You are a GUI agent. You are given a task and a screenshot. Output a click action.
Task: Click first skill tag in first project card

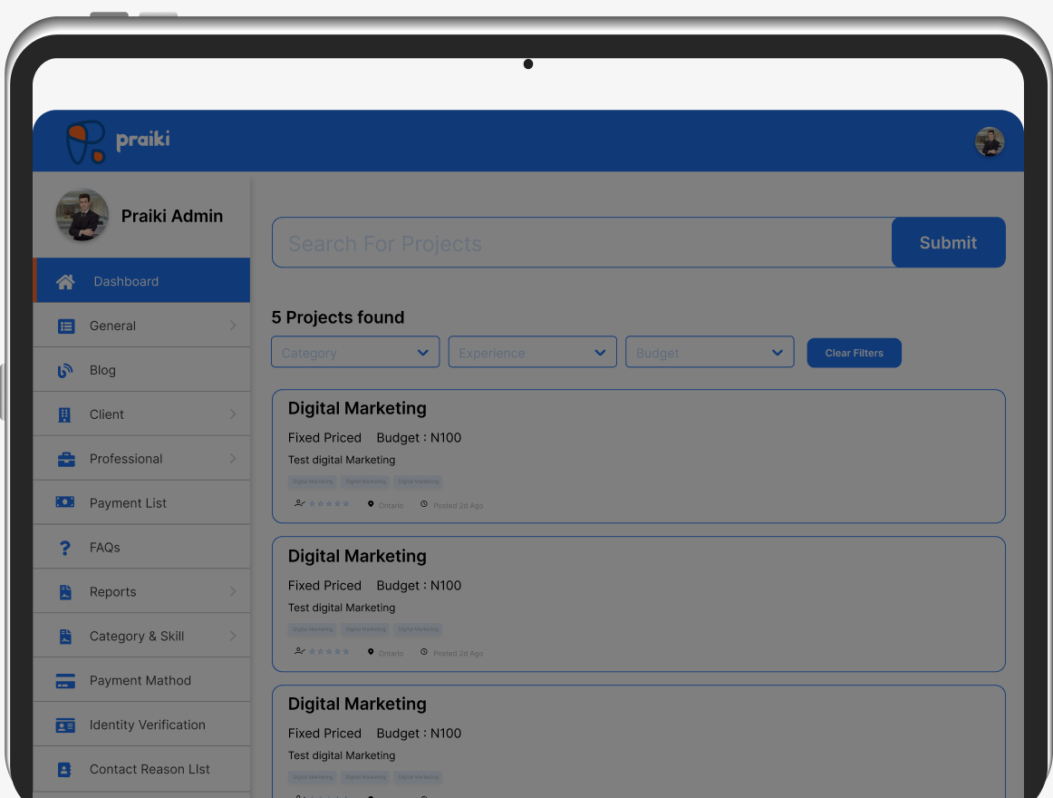click(313, 482)
